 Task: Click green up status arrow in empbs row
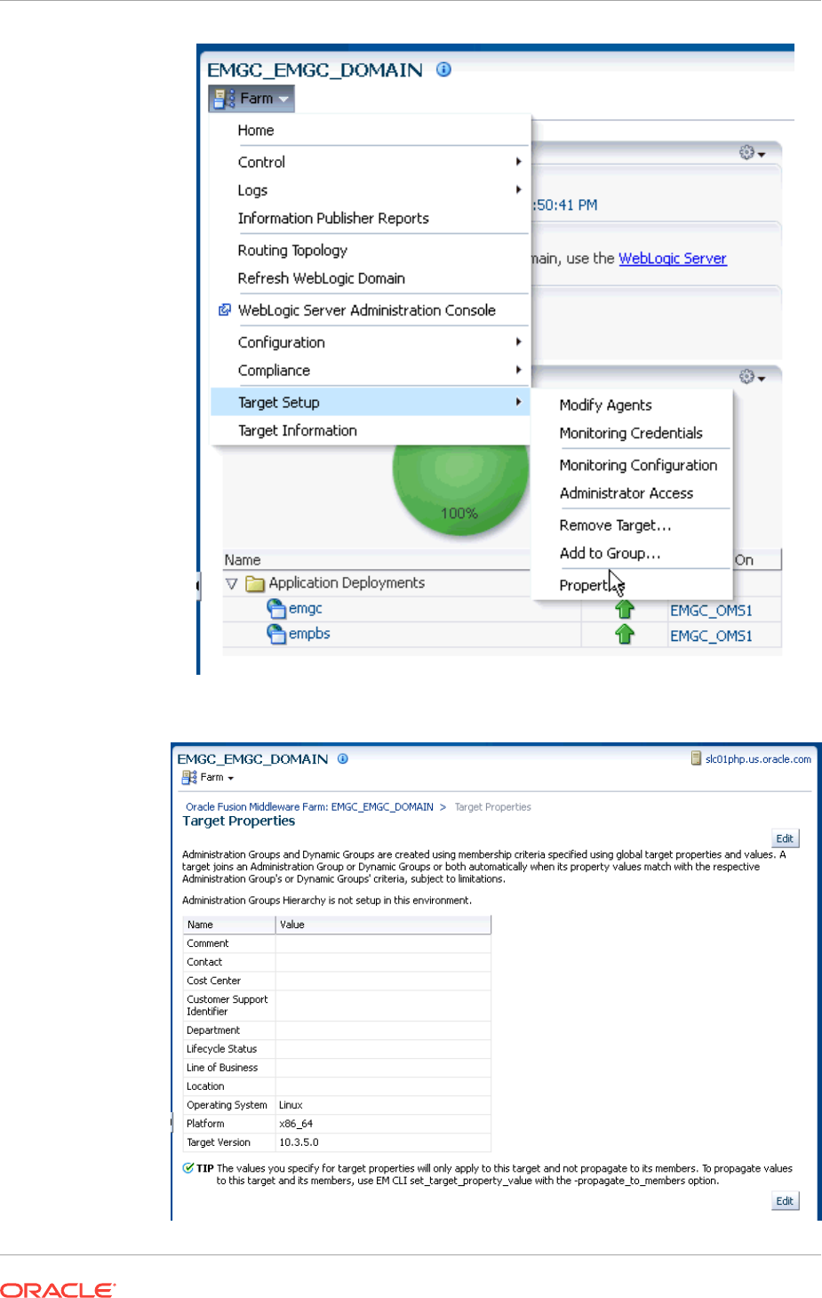[x=625, y=635]
